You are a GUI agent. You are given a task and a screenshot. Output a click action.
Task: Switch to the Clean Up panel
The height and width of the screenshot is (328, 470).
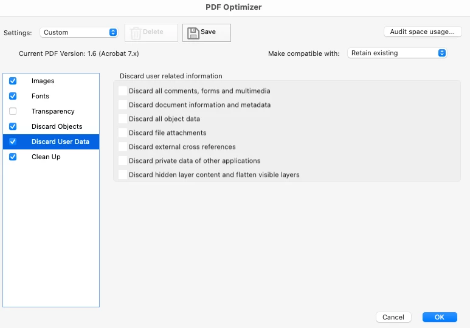coord(46,157)
